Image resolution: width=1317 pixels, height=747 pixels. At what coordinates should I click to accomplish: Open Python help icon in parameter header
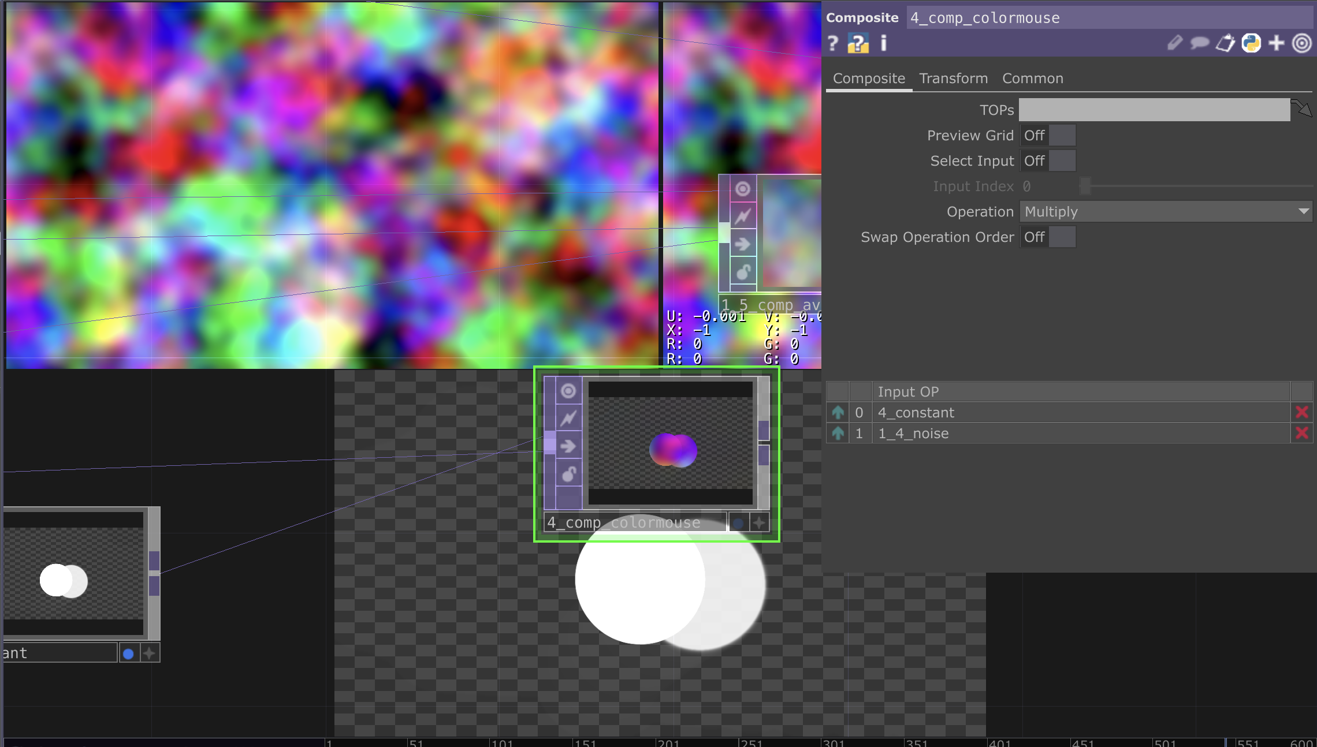click(858, 43)
